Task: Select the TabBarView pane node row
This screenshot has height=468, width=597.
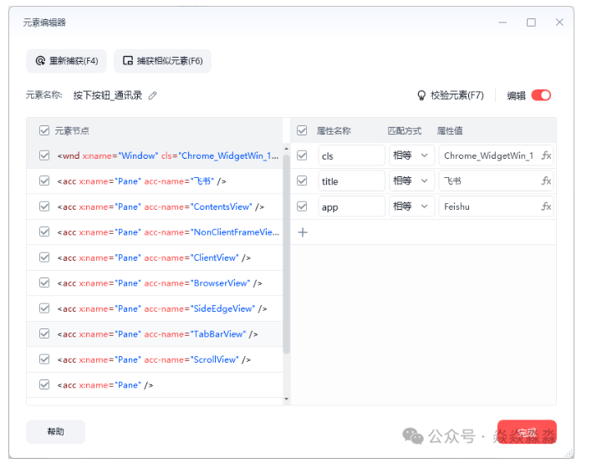Action: (155, 334)
